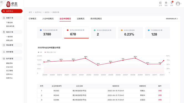Expand the 我要下单 sidebar section
The image size is (184, 103).
(x=12, y=18)
